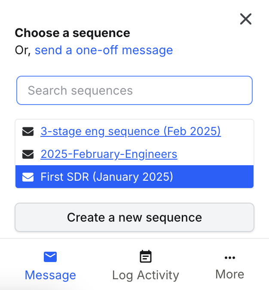The image size is (269, 290).
Task: Open the More menu label
Action: tap(230, 274)
